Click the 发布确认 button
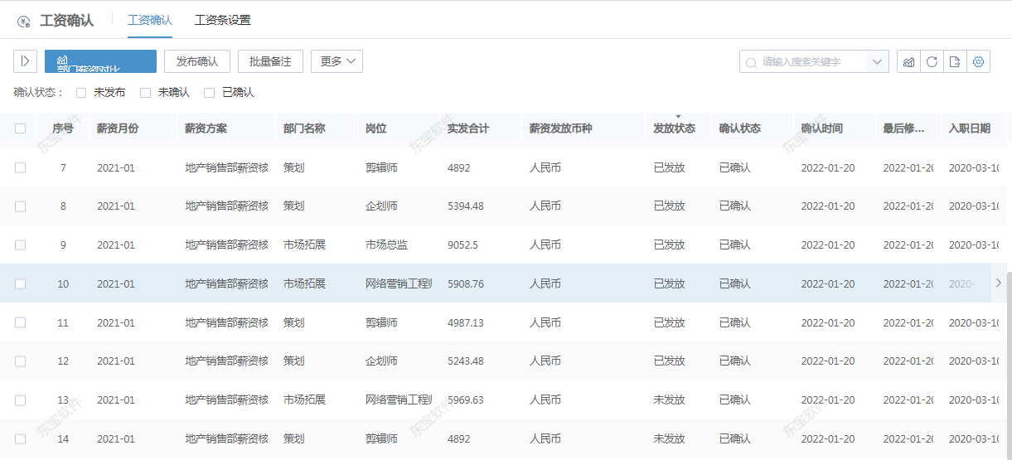This screenshot has height=460, width=1012. [197, 61]
